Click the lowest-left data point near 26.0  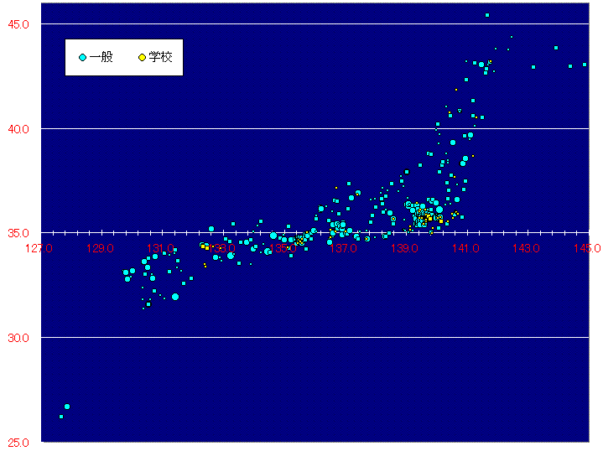tap(61, 416)
